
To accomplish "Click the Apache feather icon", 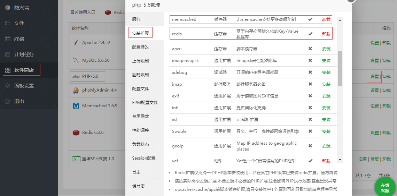I will [x=76, y=43].
